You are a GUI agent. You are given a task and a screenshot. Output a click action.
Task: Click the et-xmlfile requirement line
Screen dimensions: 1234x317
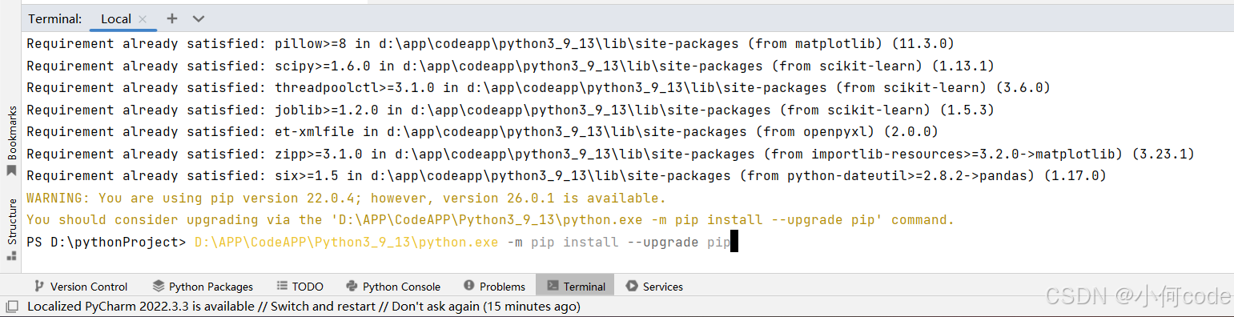coord(483,131)
